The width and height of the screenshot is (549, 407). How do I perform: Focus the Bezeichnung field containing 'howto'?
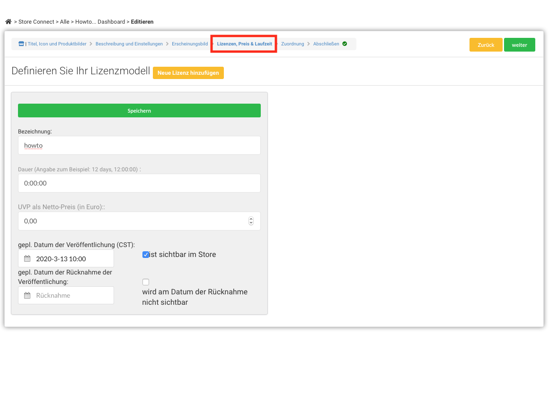coord(139,145)
